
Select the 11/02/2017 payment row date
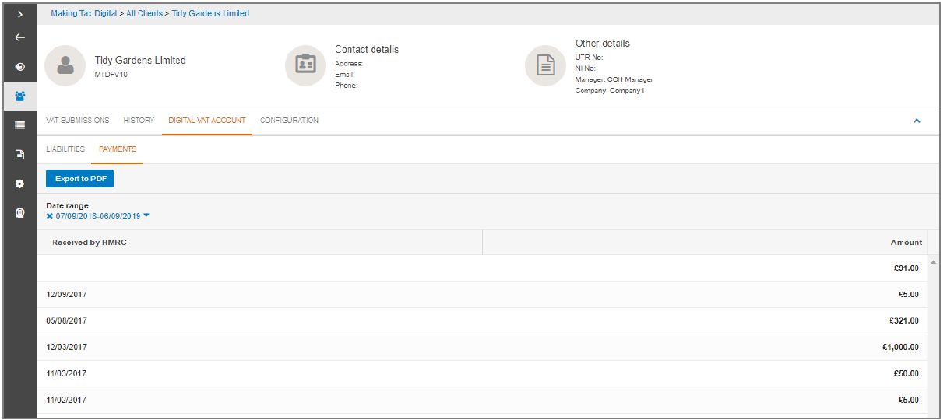(67, 401)
